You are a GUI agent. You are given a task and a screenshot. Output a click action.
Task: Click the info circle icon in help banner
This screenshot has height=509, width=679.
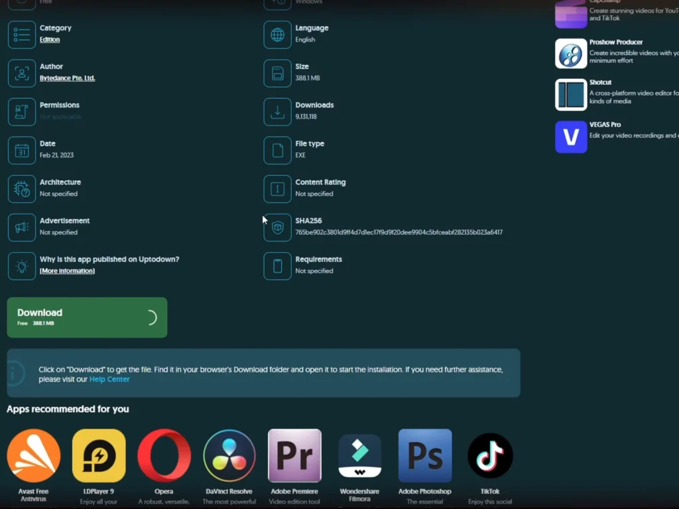pyautogui.click(x=16, y=374)
